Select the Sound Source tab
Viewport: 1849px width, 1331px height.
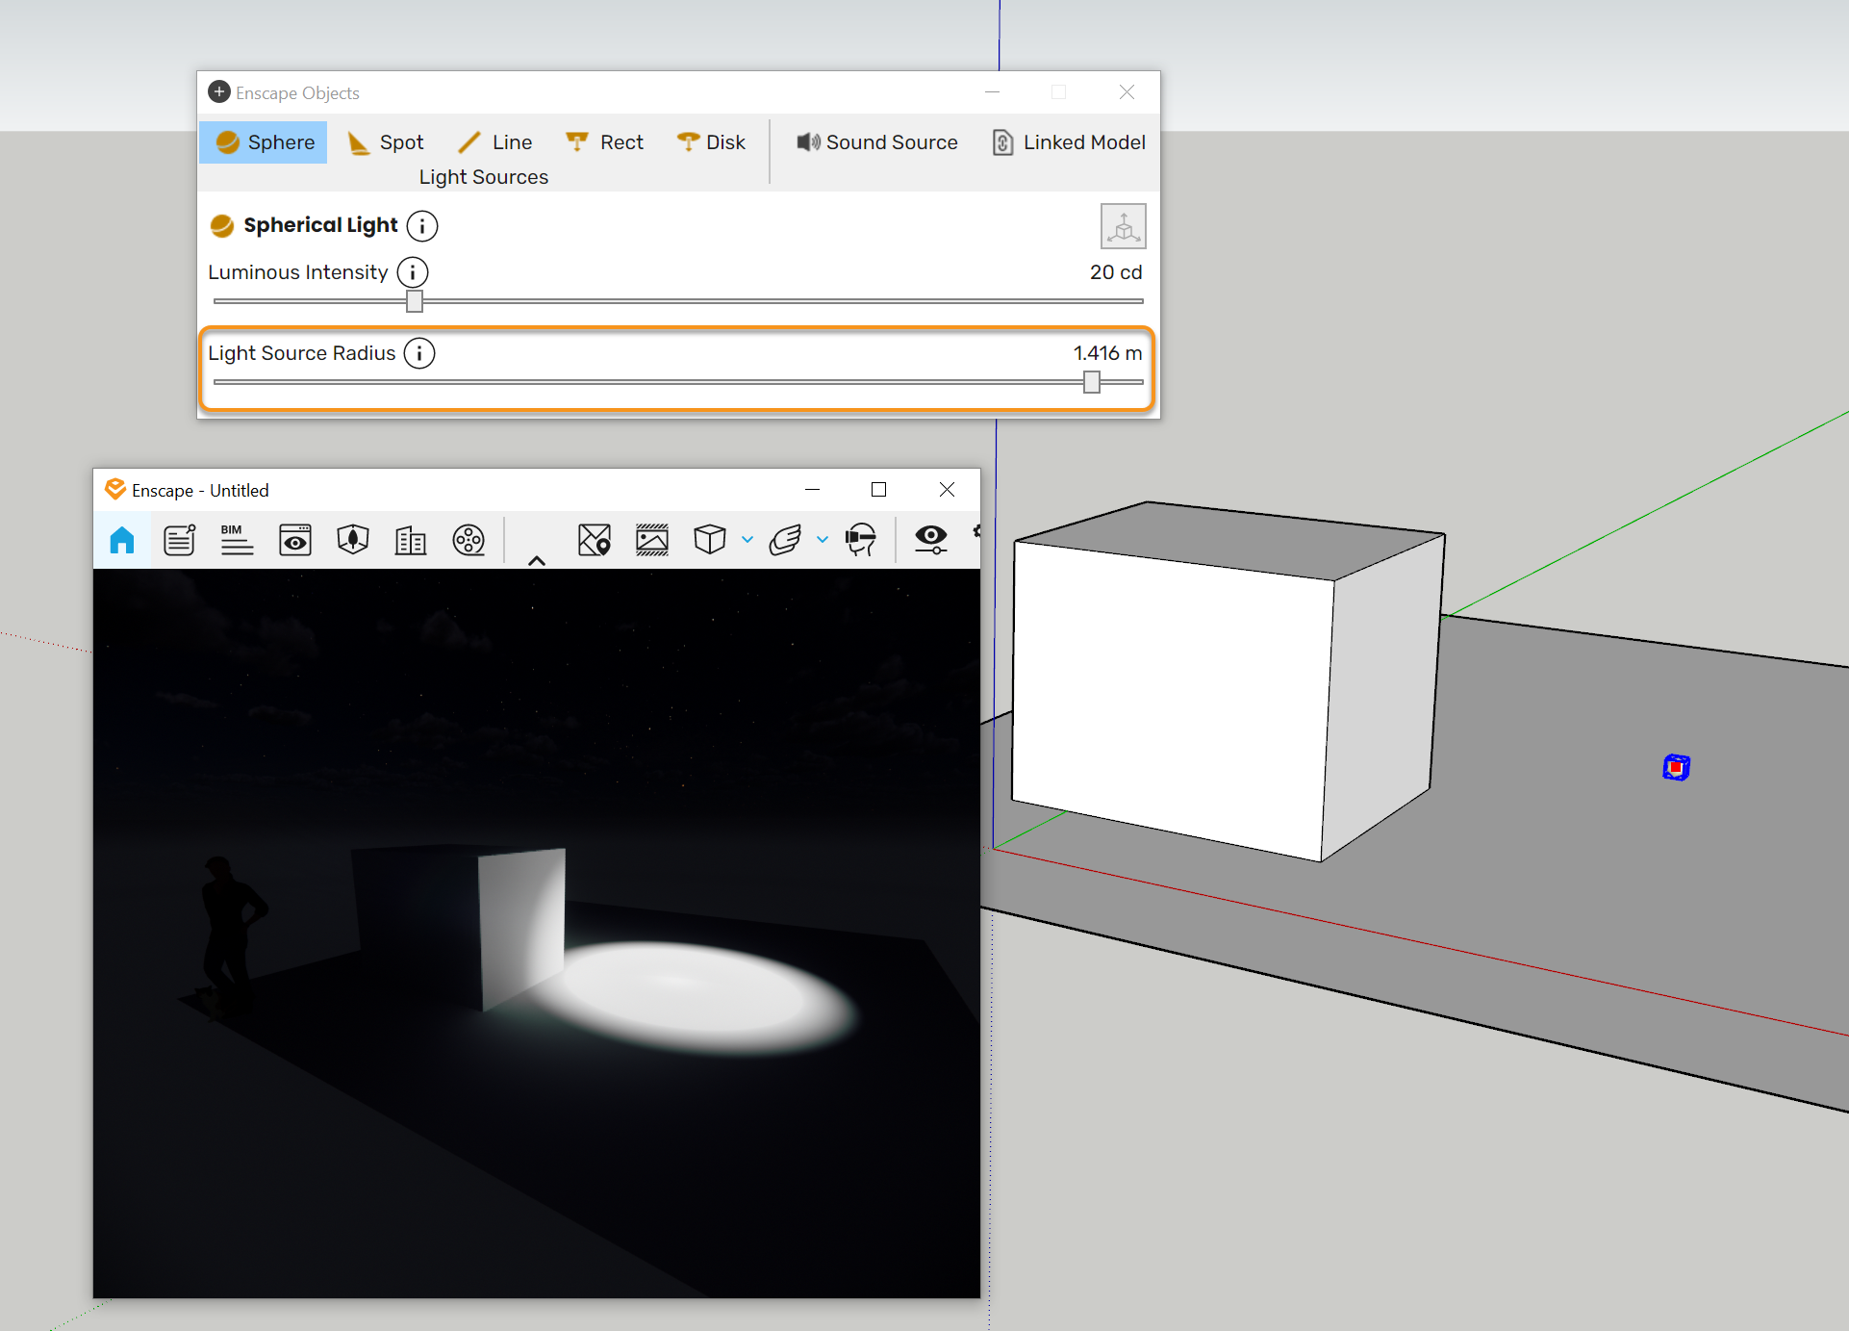pyautogui.click(x=877, y=142)
